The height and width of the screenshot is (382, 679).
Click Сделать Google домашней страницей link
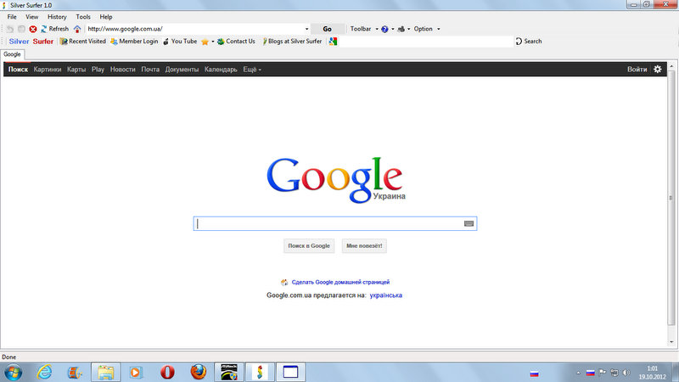tap(341, 283)
